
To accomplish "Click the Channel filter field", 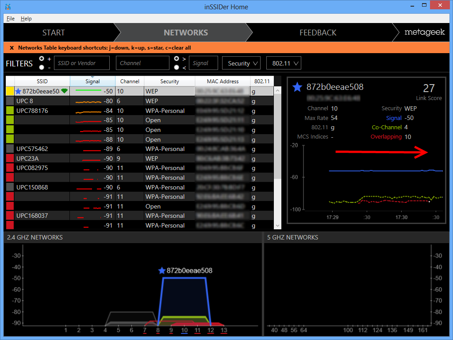I will (x=142, y=63).
